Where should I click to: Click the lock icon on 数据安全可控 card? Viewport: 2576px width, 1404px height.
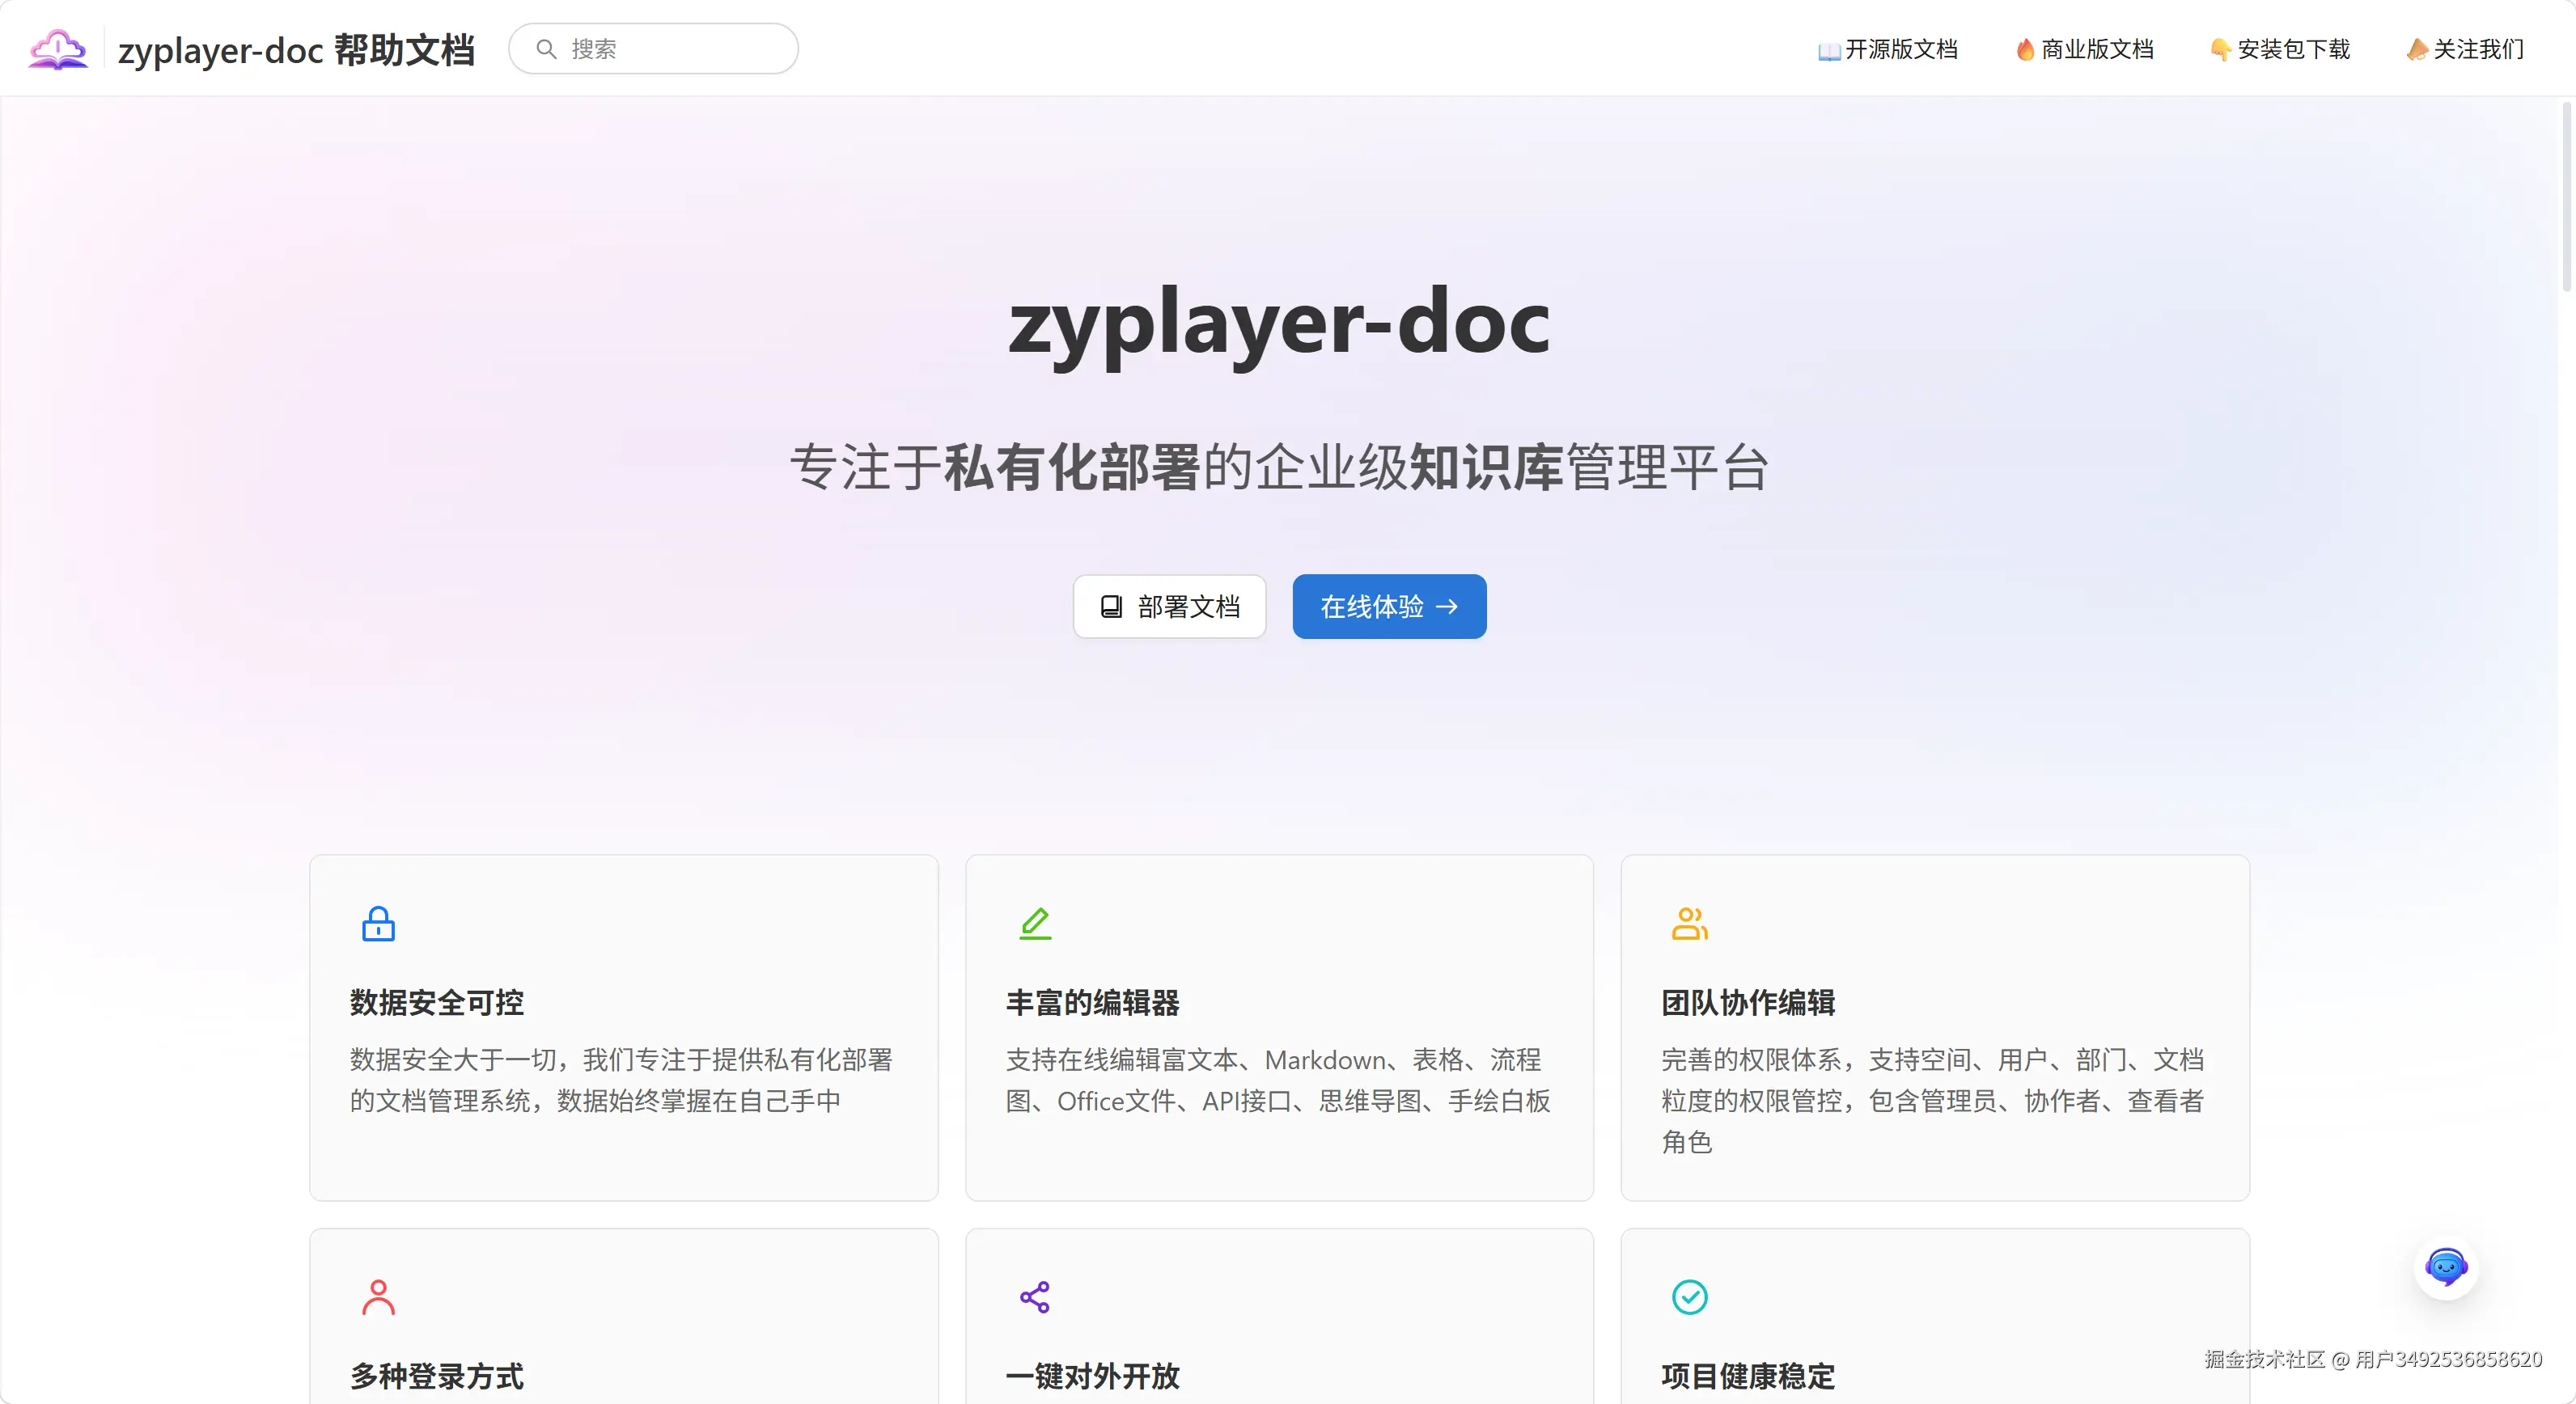378,924
